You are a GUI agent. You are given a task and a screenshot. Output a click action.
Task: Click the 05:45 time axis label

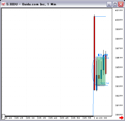click(x=65, y=118)
